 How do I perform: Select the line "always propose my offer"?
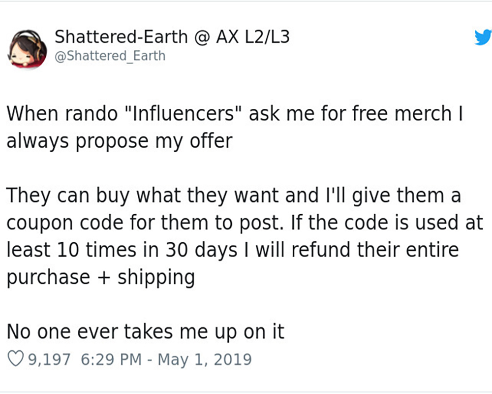click(x=119, y=141)
